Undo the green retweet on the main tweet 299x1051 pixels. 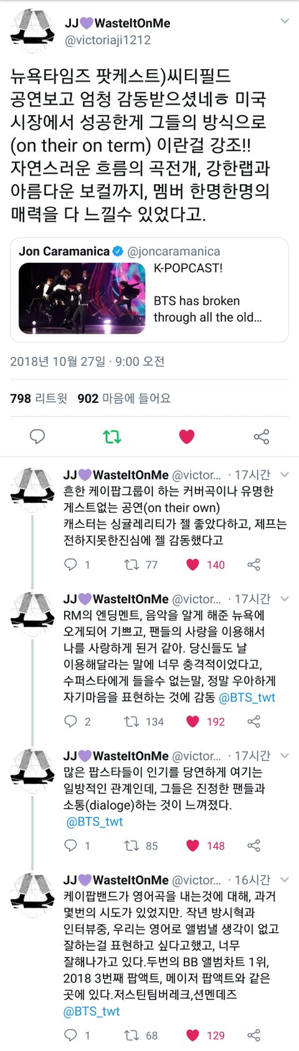112,436
